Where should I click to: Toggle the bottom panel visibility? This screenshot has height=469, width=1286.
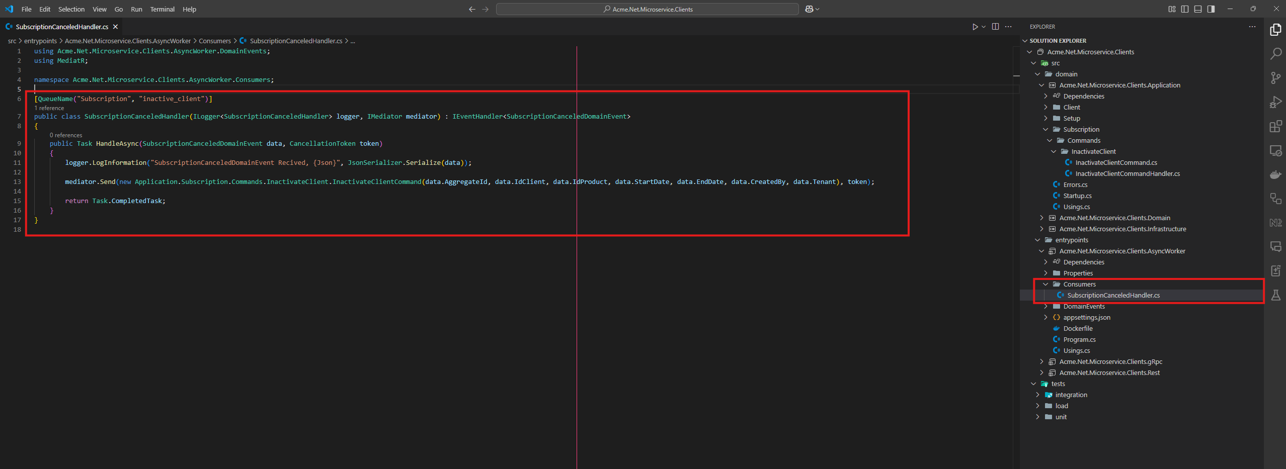pyautogui.click(x=1198, y=9)
